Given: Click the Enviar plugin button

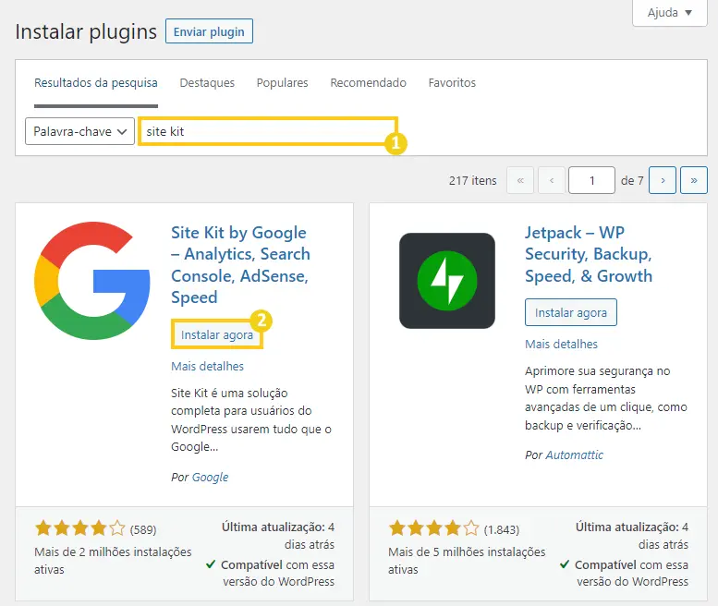Looking at the screenshot, I should [x=209, y=31].
